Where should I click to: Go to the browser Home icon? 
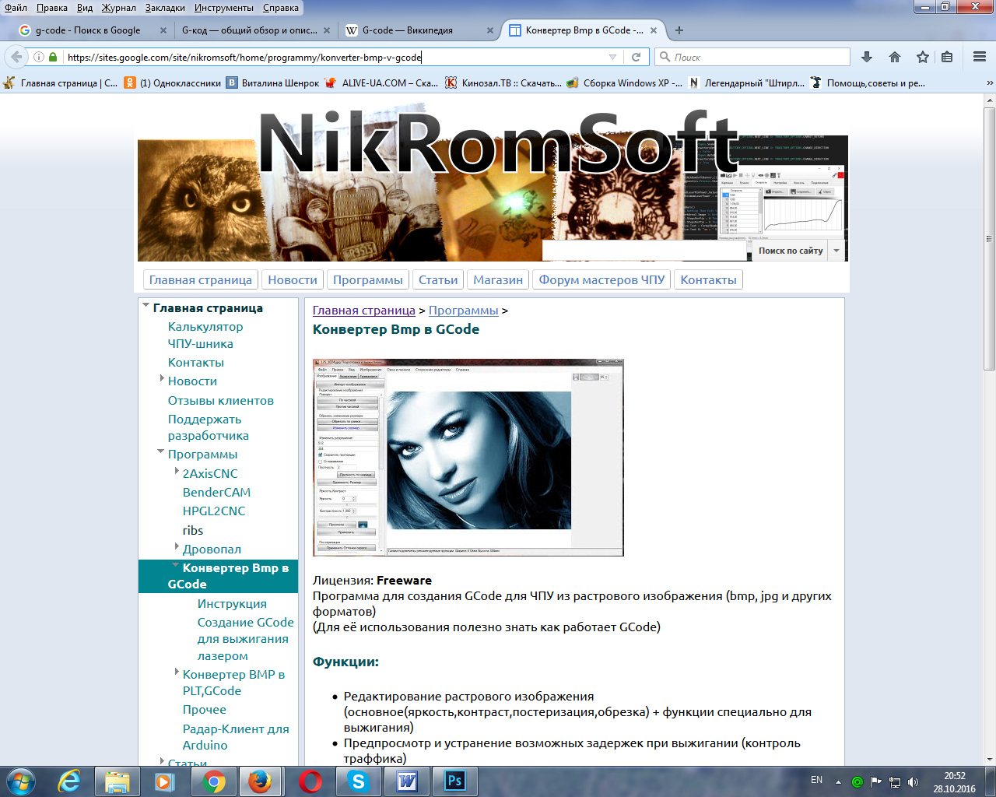[895, 57]
